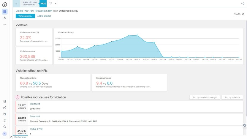Click the share icon at top right
The height and width of the screenshot is (139, 247).
pos(243,4)
